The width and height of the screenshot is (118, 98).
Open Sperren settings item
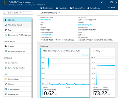coord(17,46)
